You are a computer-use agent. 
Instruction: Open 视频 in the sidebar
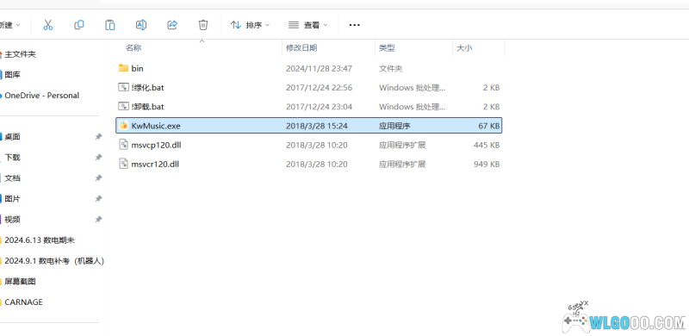(x=12, y=220)
